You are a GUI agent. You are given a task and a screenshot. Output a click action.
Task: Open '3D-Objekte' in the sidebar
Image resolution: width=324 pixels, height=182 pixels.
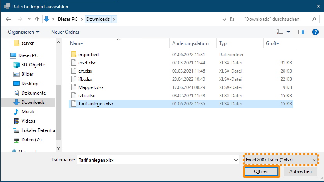click(x=33, y=65)
